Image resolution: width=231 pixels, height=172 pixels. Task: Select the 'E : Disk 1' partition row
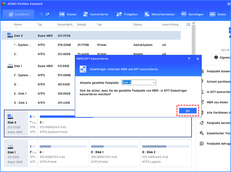pos(38,94)
